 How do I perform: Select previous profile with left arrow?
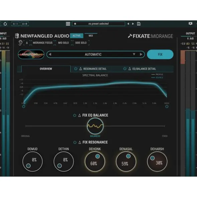click(50, 54)
